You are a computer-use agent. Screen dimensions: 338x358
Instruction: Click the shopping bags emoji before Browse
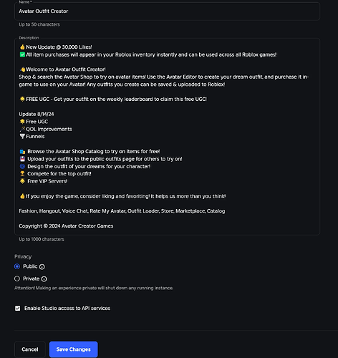pyautogui.click(x=22, y=152)
